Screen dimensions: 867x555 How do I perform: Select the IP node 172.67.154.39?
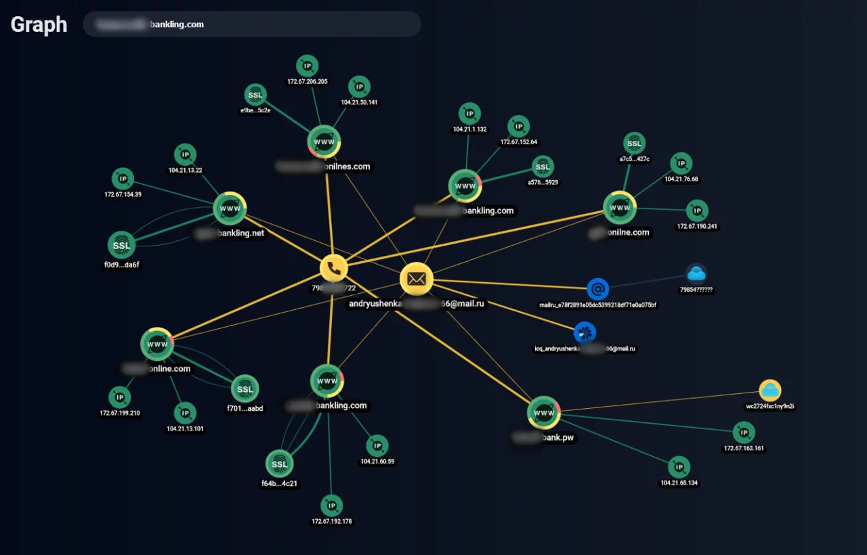[x=123, y=179]
